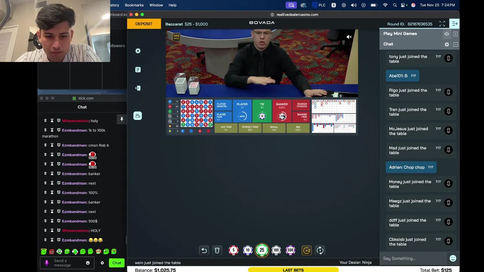The image size is (484, 272).
Task: Click the Kick chat microphone icon
Action: [47, 263]
